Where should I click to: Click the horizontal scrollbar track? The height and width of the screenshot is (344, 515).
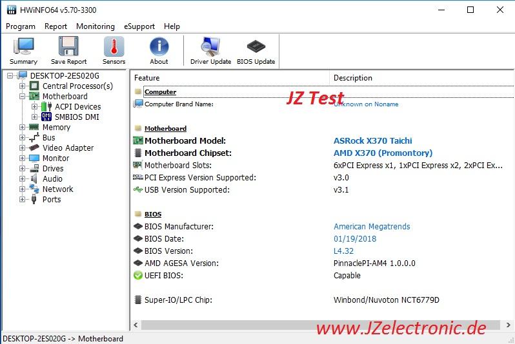pyautogui.click(x=322, y=325)
